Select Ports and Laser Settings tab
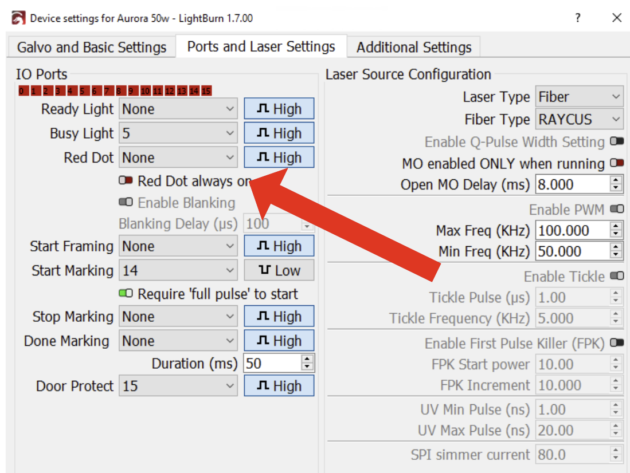This screenshot has width=630, height=473. [x=261, y=46]
